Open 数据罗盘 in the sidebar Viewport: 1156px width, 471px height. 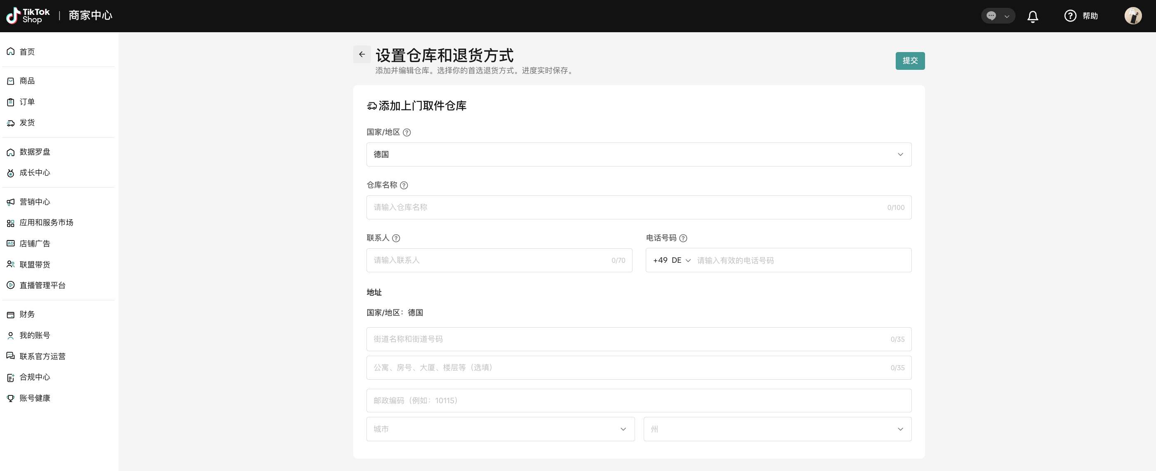click(35, 152)
